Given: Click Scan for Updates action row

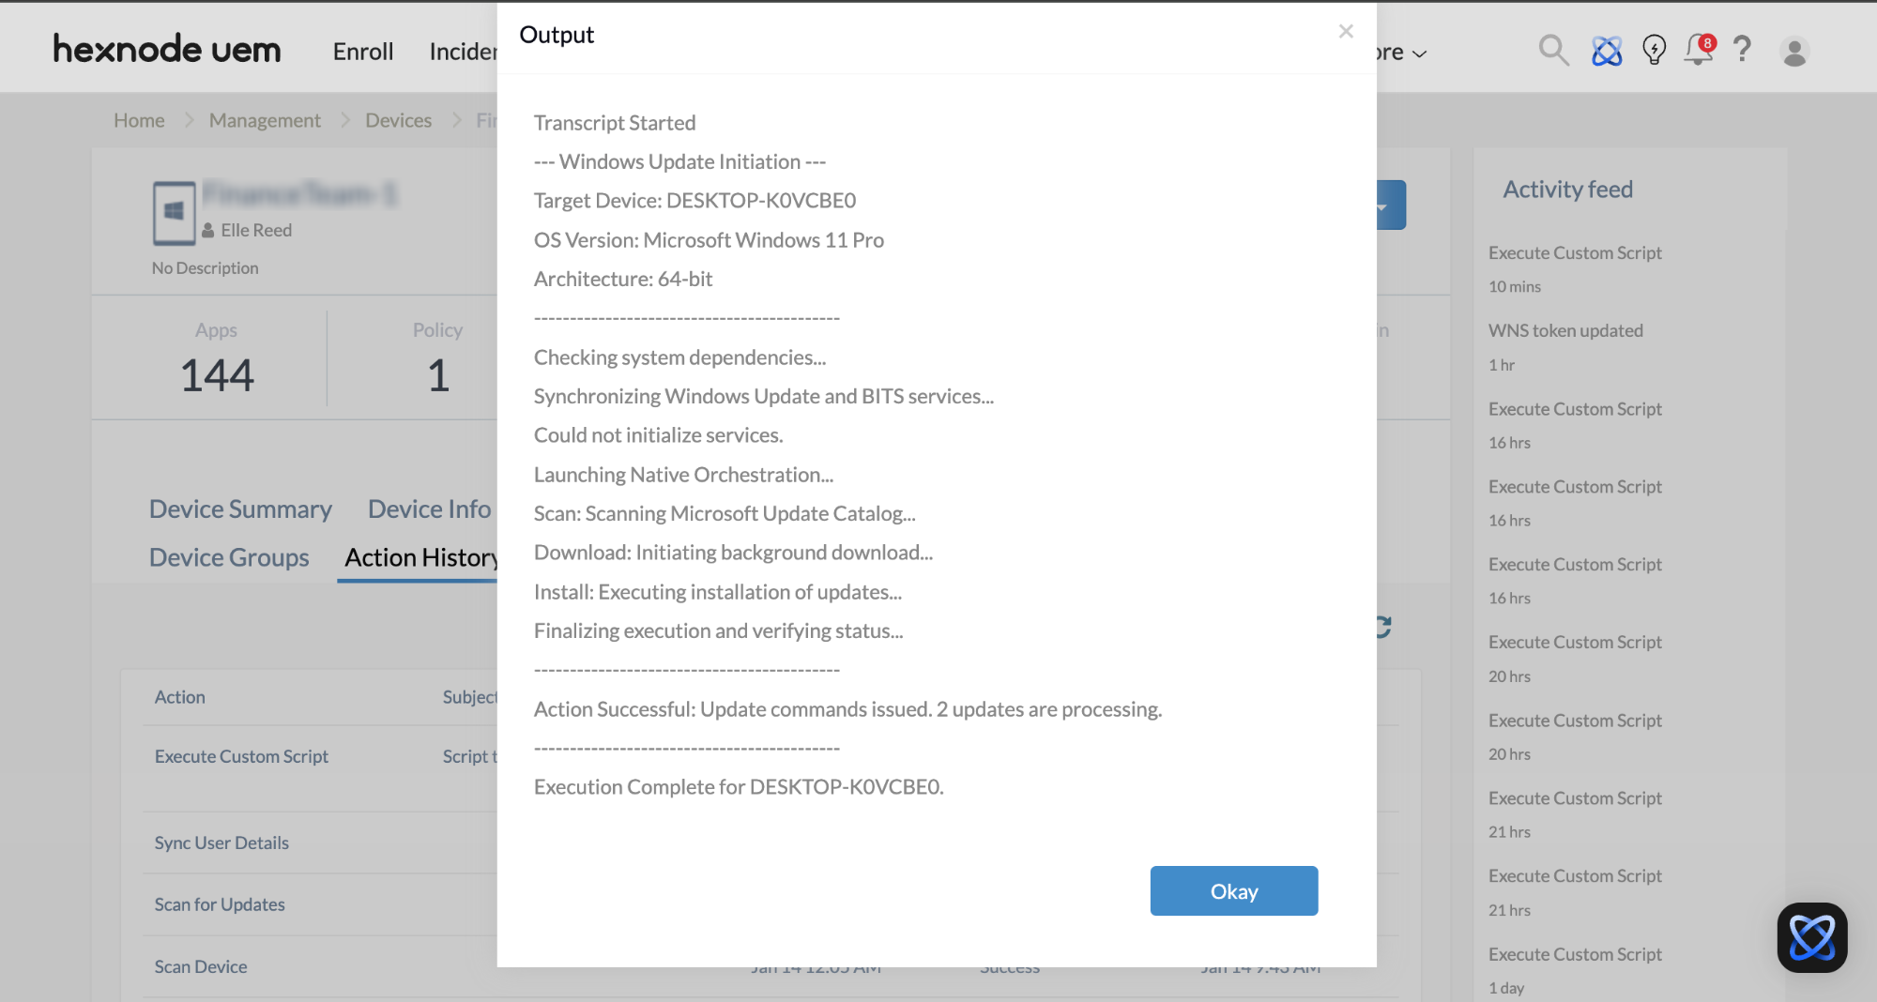Looking at the screenshot, I should pos(220,904).
